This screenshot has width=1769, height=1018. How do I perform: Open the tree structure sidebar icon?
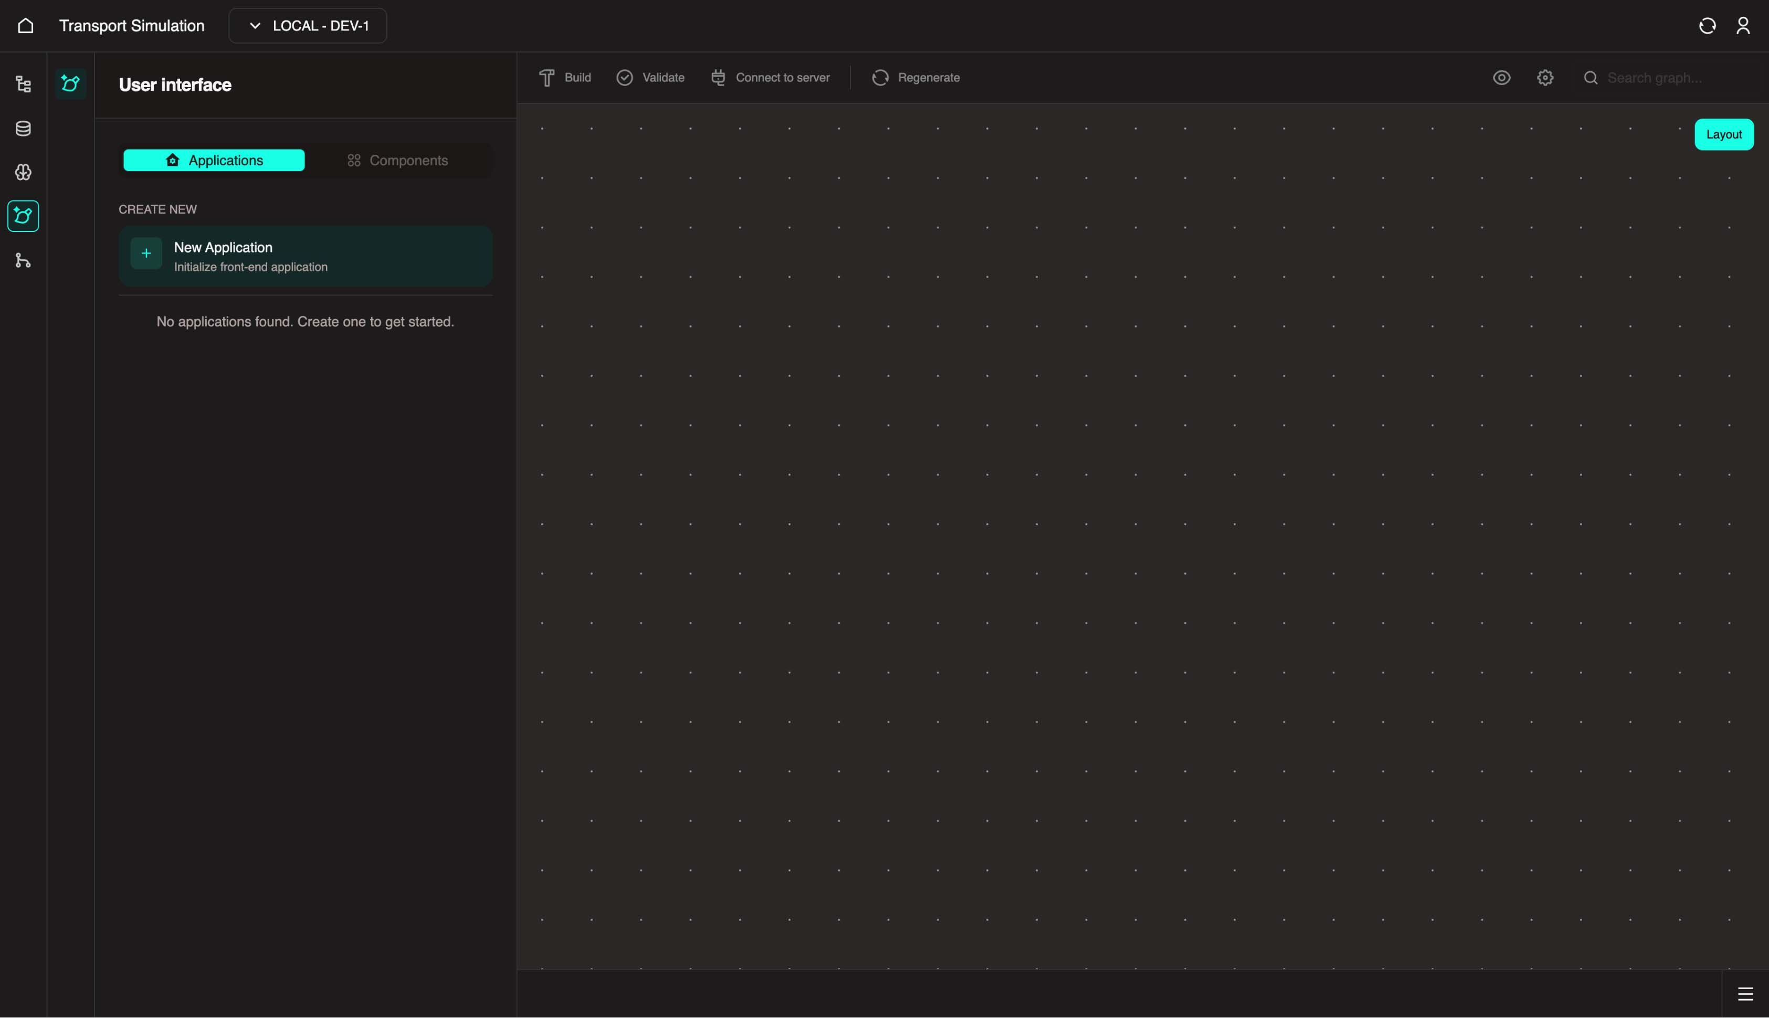[23, 84]
